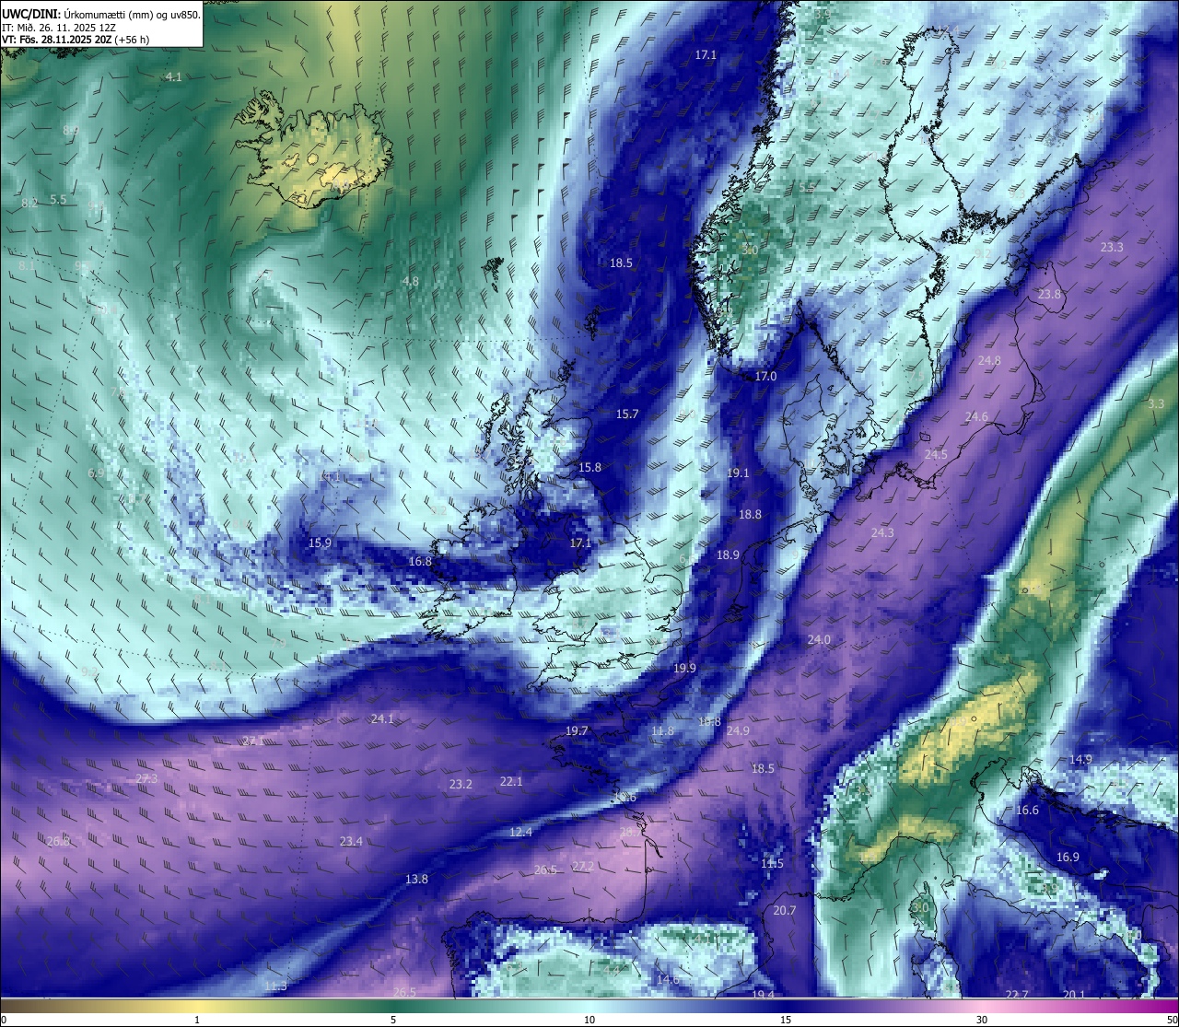1179x1027 pixels.
Task: Click the map value 4.1 northwest of Iceland
Action: point(173,77)
